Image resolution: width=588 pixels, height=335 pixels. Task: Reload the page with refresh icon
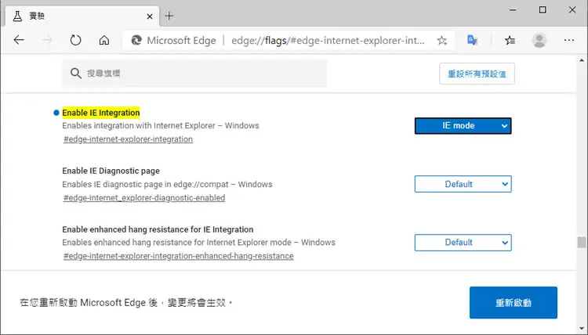click(x=76, y=40)
